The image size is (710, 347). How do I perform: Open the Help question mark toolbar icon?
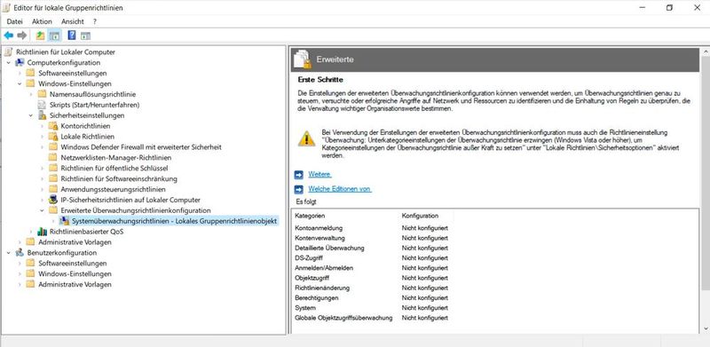pos(72,35)
